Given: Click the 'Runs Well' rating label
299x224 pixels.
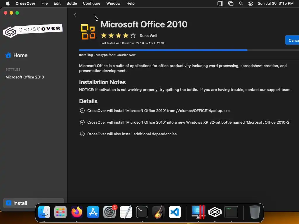Looking at the screenshot, I should point(148,36).
